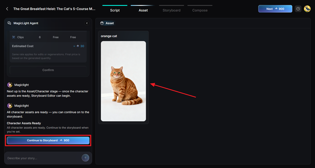
Task: Click the project title text
Action: 54,9
